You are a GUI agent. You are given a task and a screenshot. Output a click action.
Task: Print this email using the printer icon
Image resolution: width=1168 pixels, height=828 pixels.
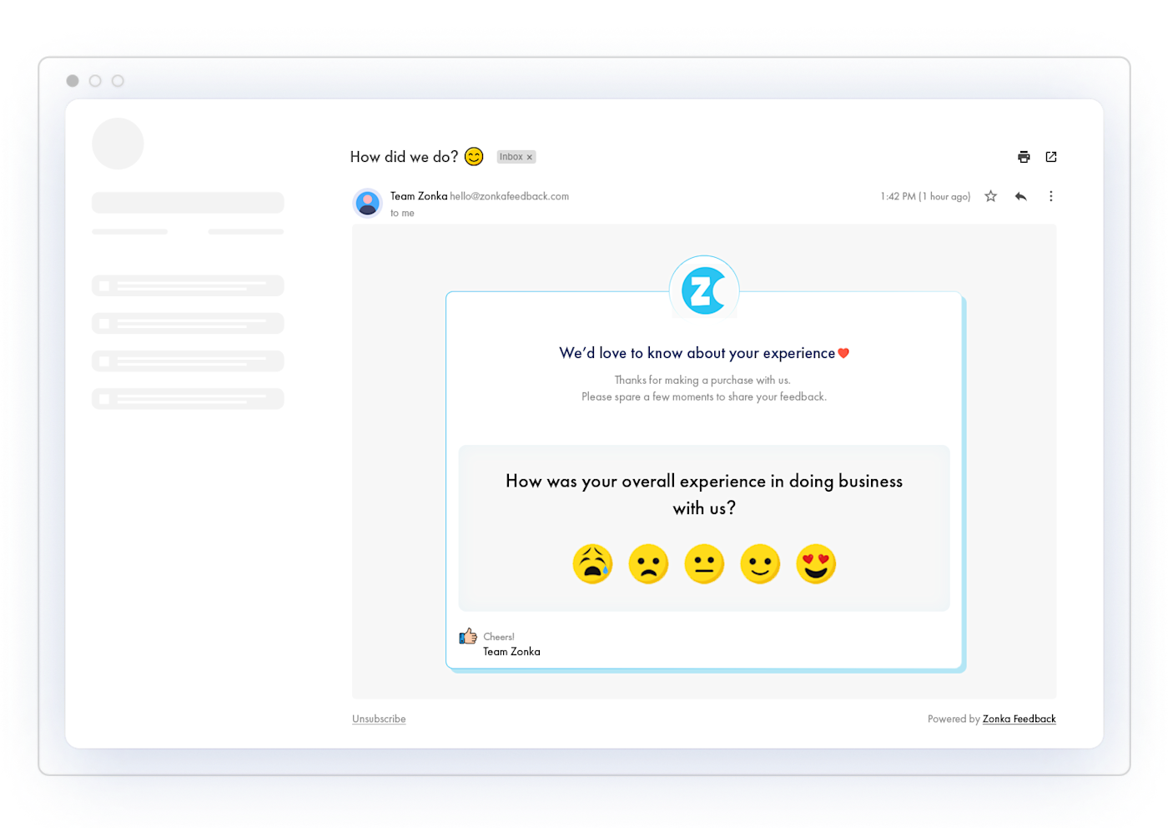[x=1024, y=157]
